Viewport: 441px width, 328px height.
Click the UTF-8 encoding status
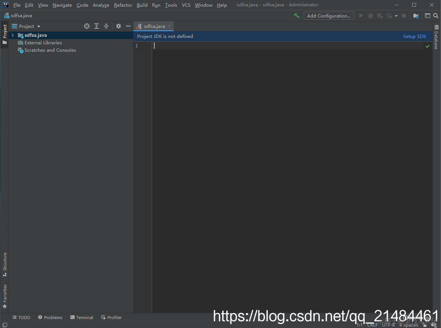tap(388, 325)
